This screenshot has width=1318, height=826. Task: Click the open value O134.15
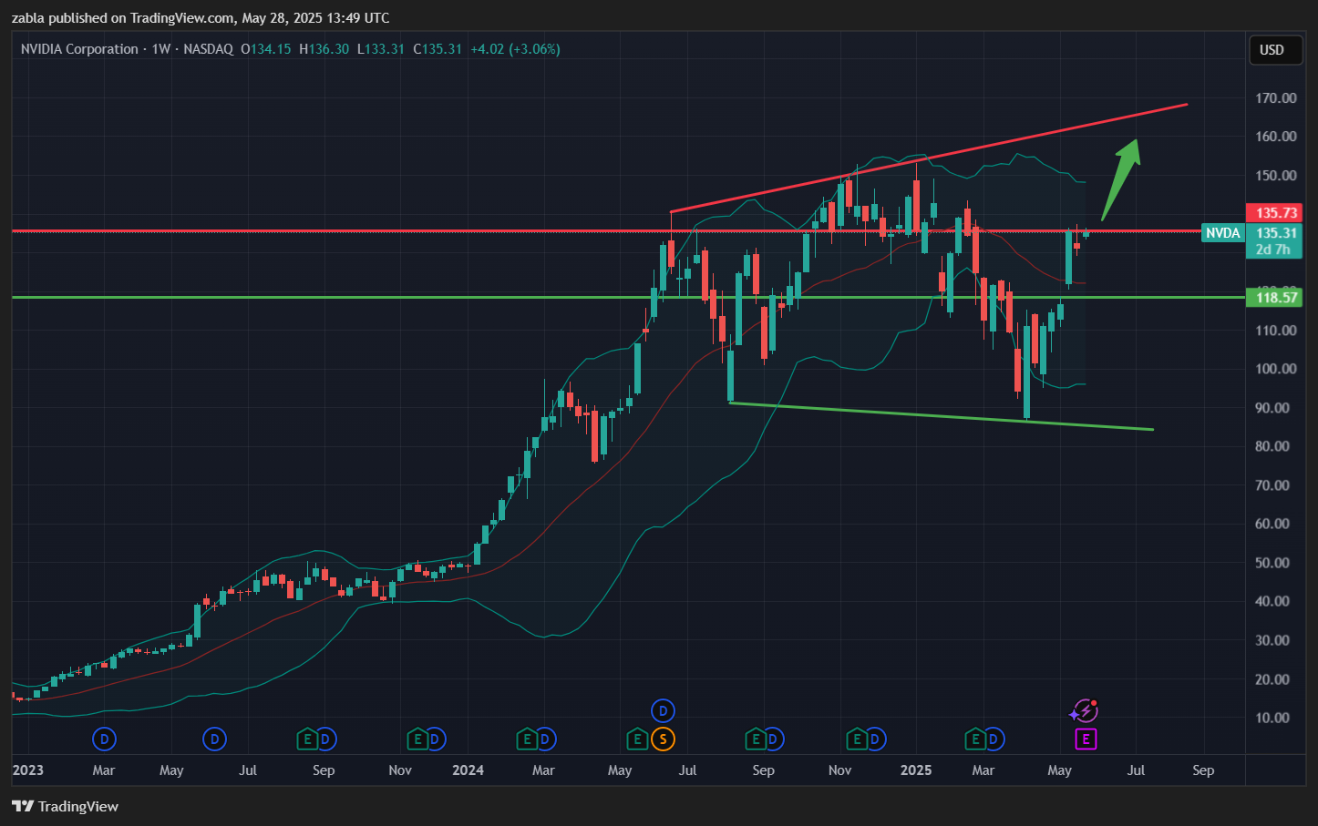point(265,49)
